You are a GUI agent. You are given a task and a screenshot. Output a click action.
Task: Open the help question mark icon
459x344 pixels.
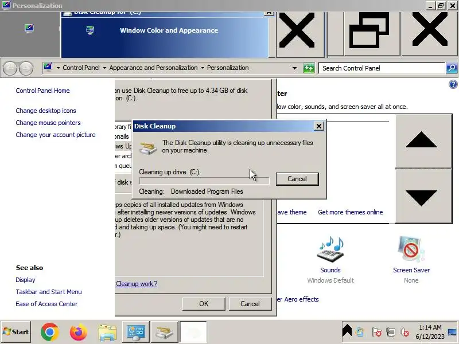pyautogui.click(x=453, y=84)
